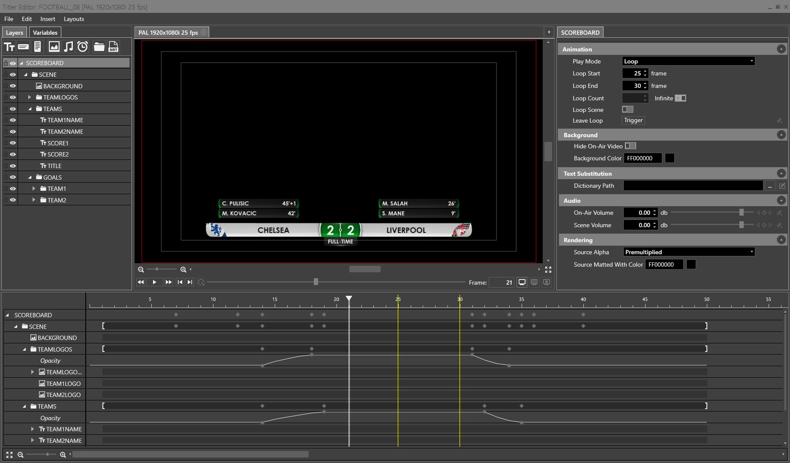The height and width of the screenshot is (463, 790).
Task: Click the Background Color swatch
Action: point(670,158)
